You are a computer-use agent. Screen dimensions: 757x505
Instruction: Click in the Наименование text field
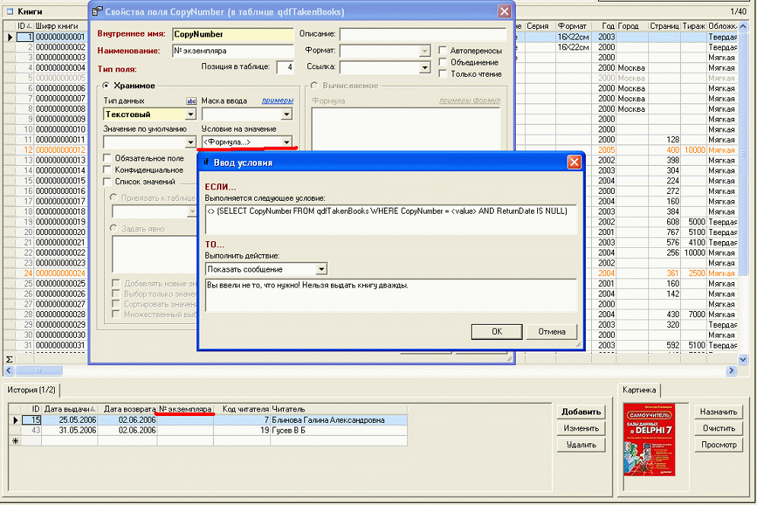click(x=232, y=51)
